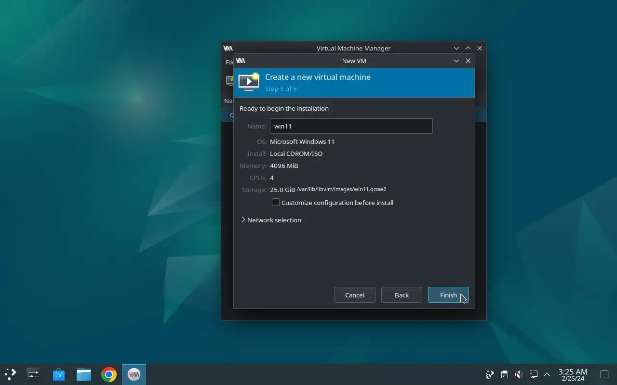The width and height of the screenshot is (617, 385).
Task: Expand Network selection section
Action: 271,220
